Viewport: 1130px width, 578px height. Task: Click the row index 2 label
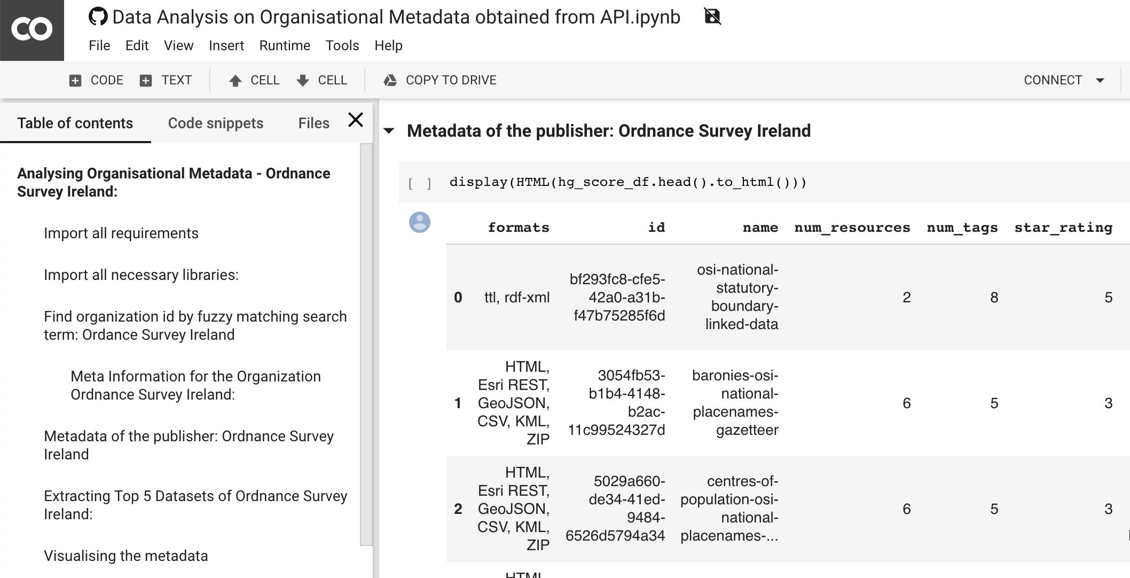(x=458, y=509)
